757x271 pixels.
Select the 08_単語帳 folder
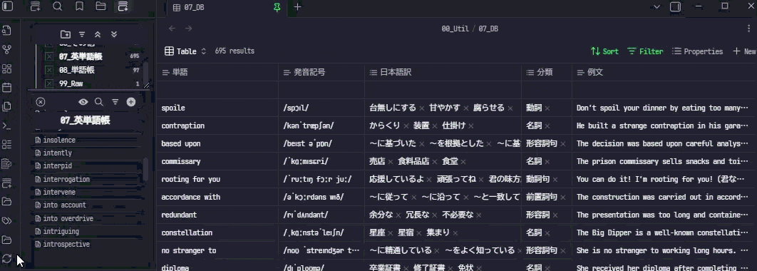click(76, 70)
